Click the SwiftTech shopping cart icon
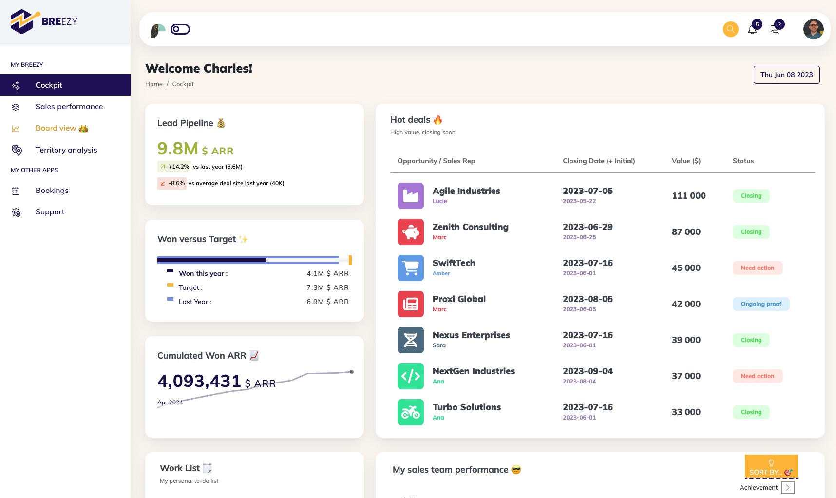The width and height of the screenshot is (836, 498). (410, 268)
